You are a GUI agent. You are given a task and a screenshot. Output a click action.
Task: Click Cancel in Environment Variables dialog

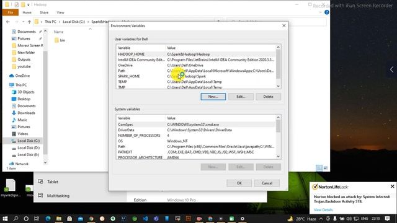pyautogui.click(x=267, y=183)
